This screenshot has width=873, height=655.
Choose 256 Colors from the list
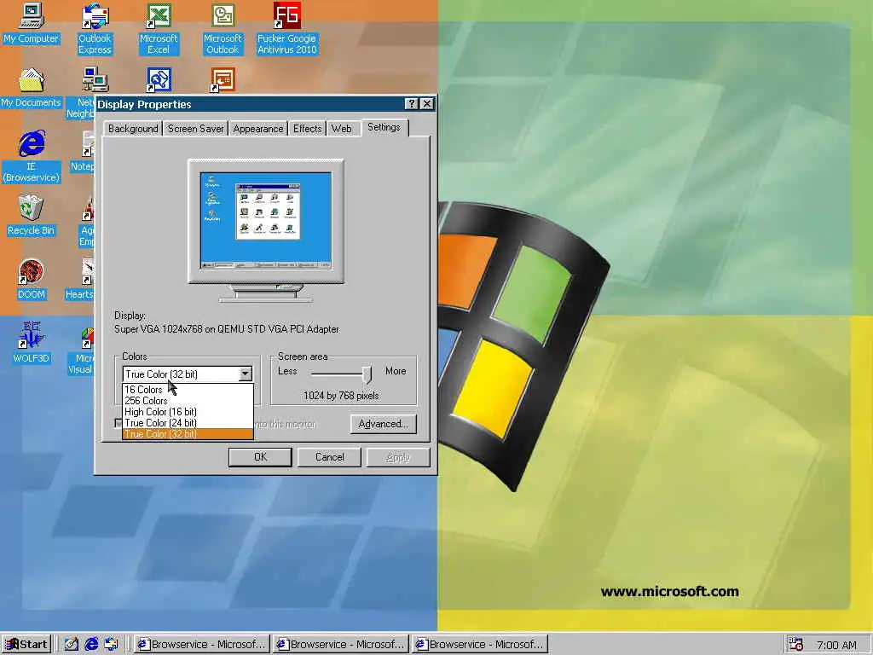[x=188, y=401]
